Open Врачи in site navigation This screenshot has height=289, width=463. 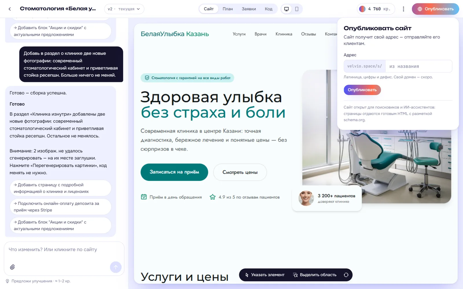click(x=260, y=34)
